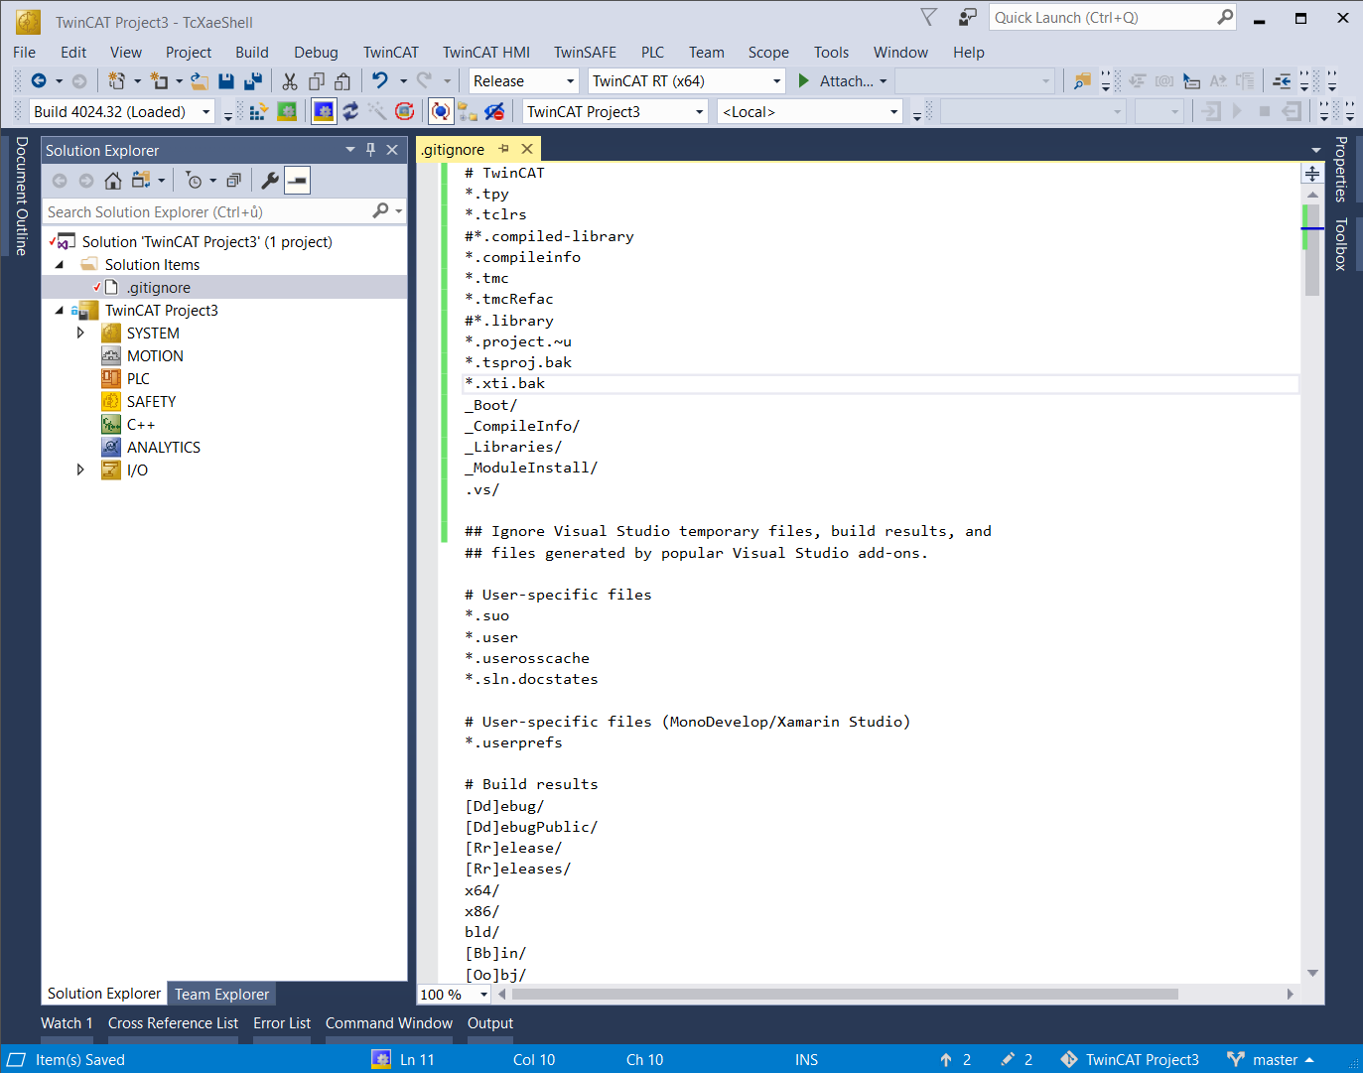Click the Save All toolbar icon

pos(253,81)
